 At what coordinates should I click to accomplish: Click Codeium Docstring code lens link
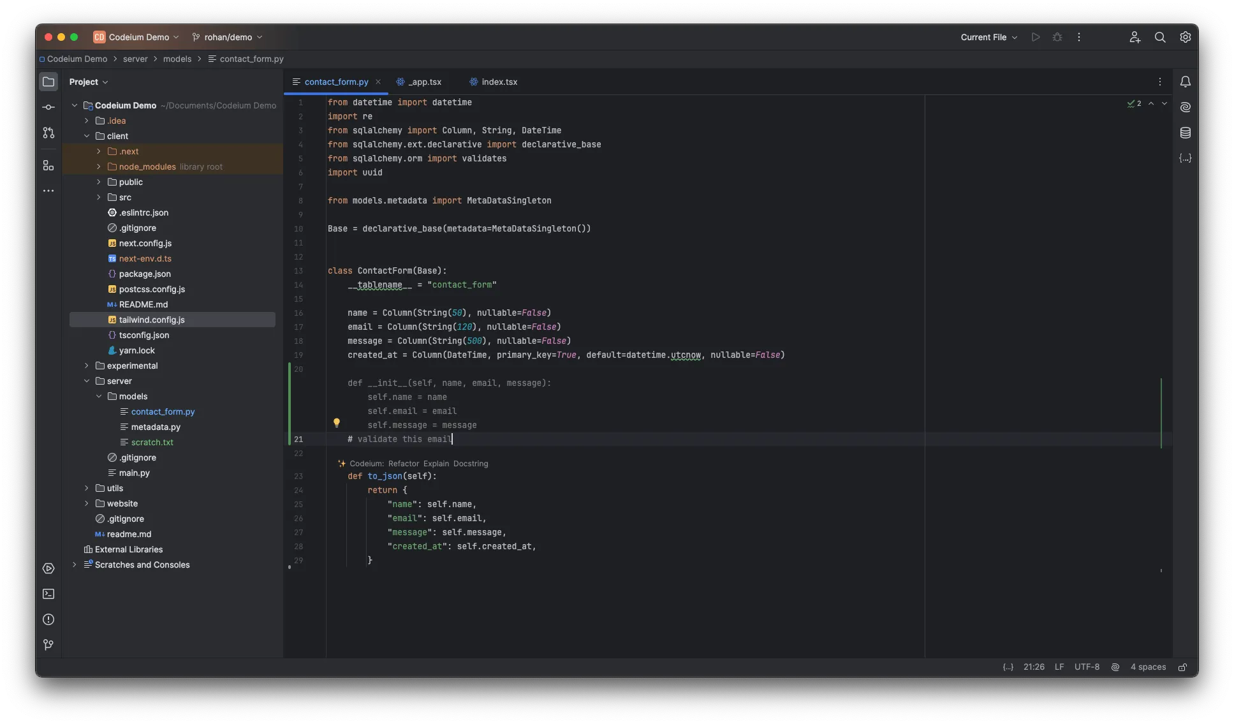click(x=471, y=464)
